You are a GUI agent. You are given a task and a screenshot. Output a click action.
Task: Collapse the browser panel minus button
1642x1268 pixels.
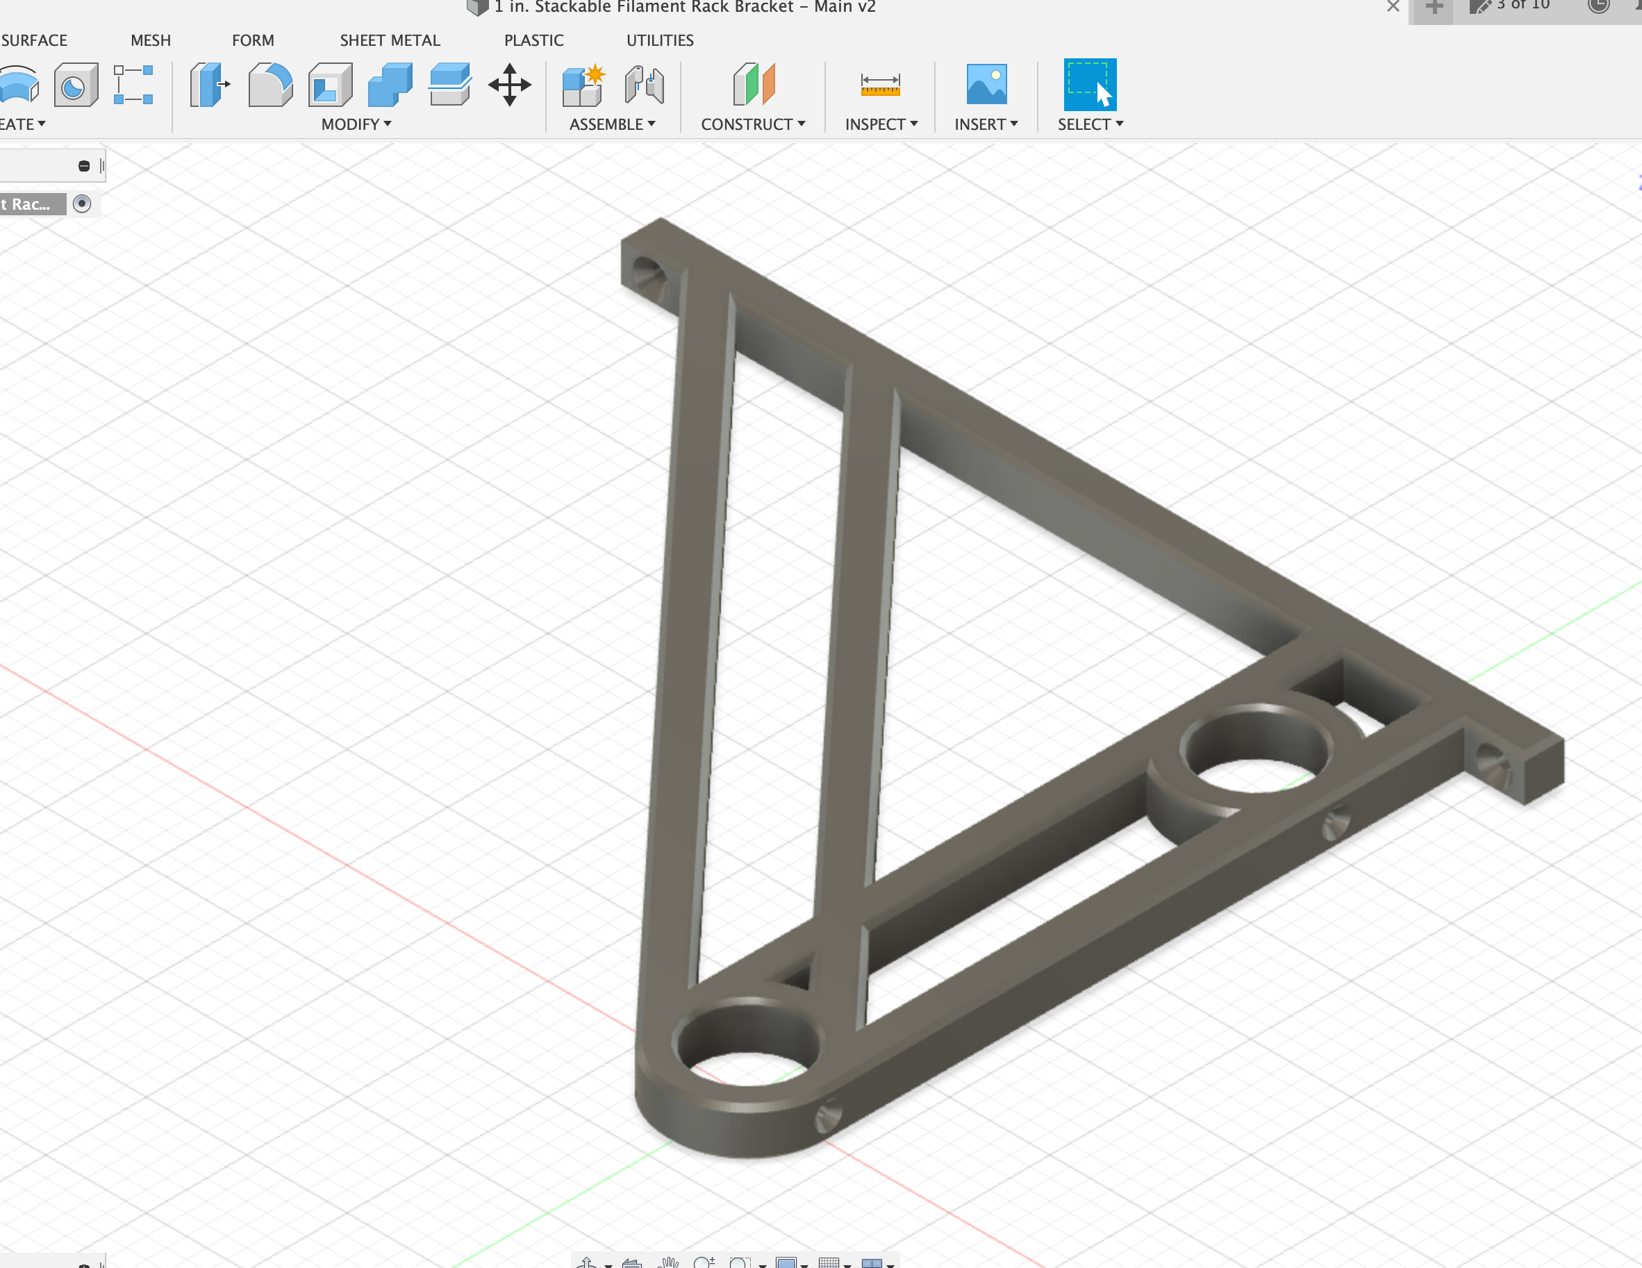84,166
